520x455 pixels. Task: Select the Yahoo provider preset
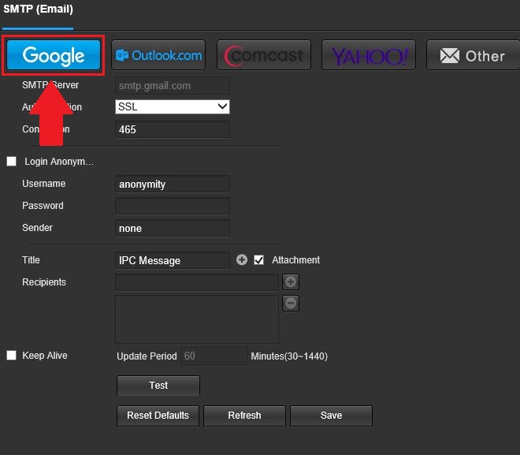pyautogui.click(x=369, y=55)
